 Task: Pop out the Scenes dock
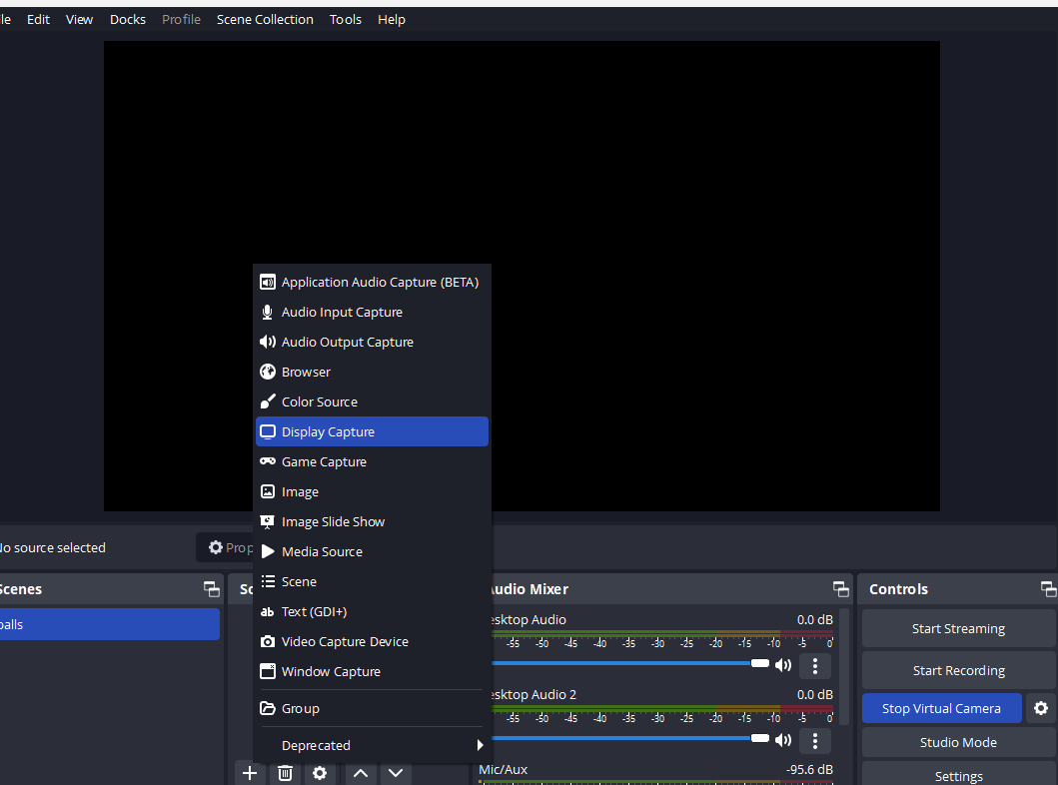point(212,589)
